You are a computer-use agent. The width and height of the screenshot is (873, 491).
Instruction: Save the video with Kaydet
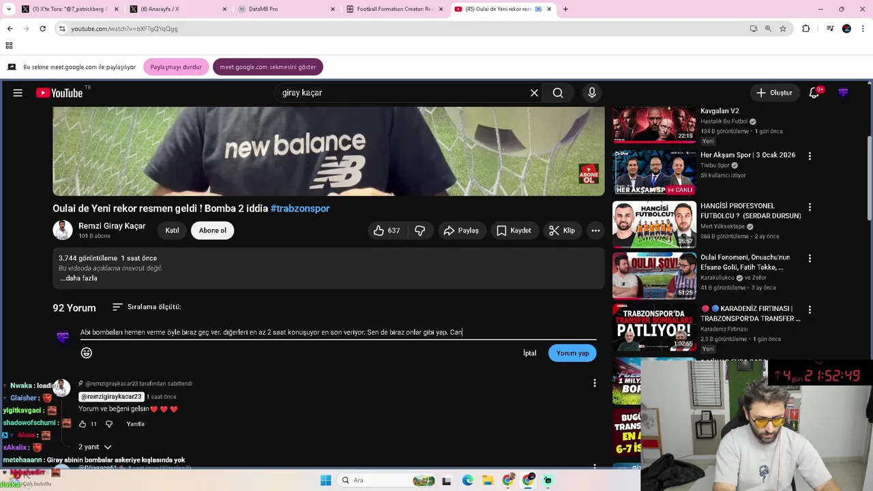coord(514,230)
